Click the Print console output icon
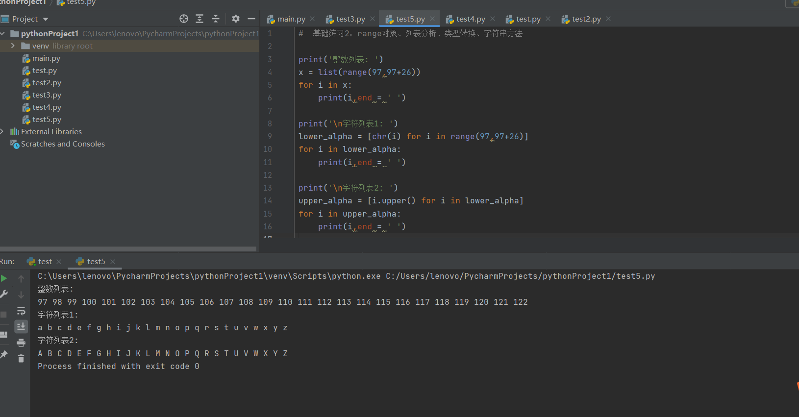 (21, 343)
